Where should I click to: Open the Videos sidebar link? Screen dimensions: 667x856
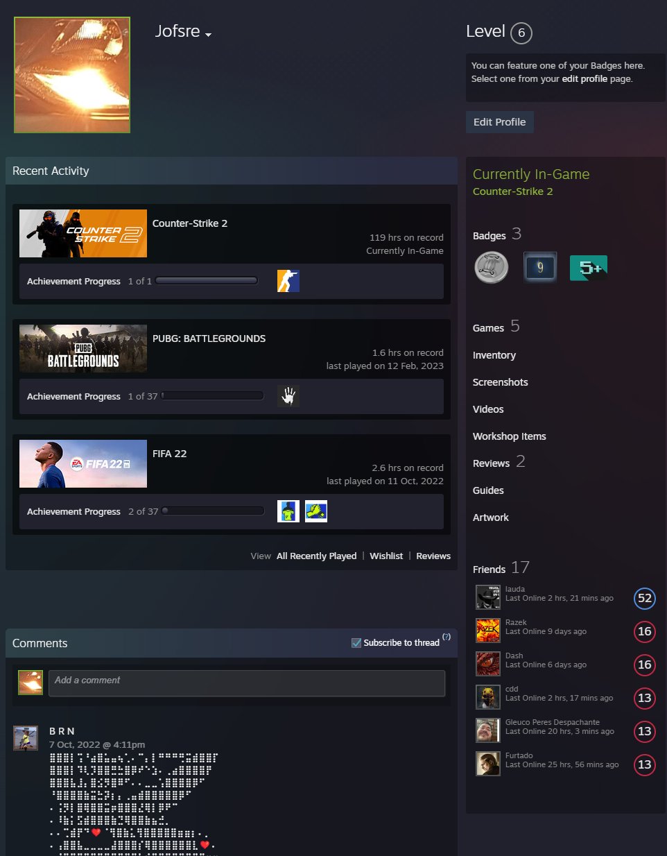click(488, 409)
